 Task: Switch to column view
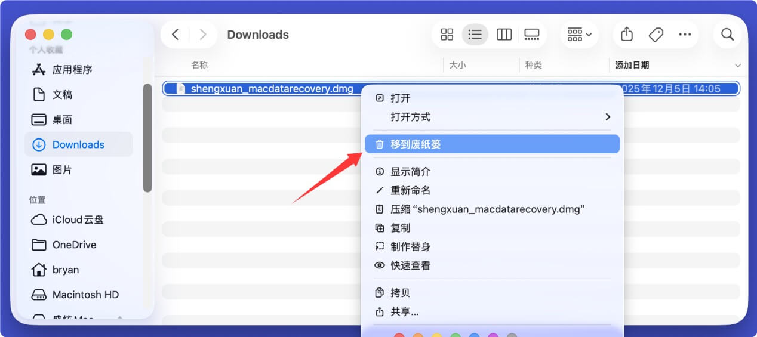(504, 35)
